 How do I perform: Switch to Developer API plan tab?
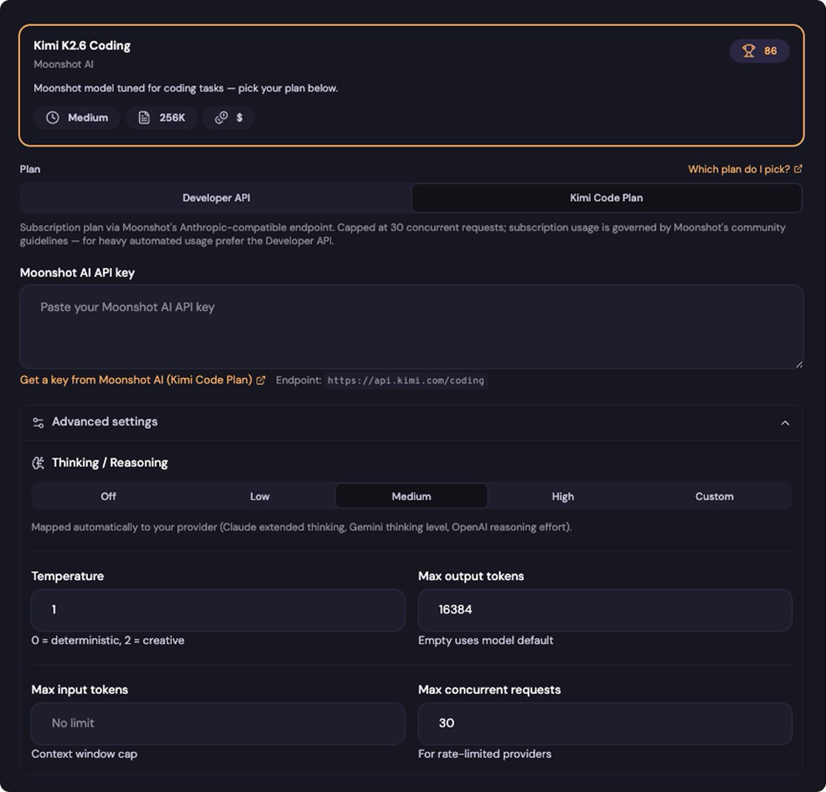coord(216,198)
